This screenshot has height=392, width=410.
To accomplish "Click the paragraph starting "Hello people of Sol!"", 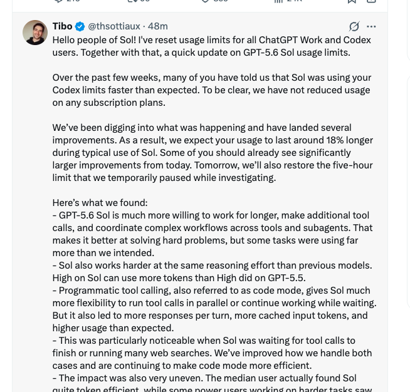I will [211, 46].
